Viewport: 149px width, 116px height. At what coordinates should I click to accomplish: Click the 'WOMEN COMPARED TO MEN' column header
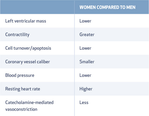click(x=107, y=7)
